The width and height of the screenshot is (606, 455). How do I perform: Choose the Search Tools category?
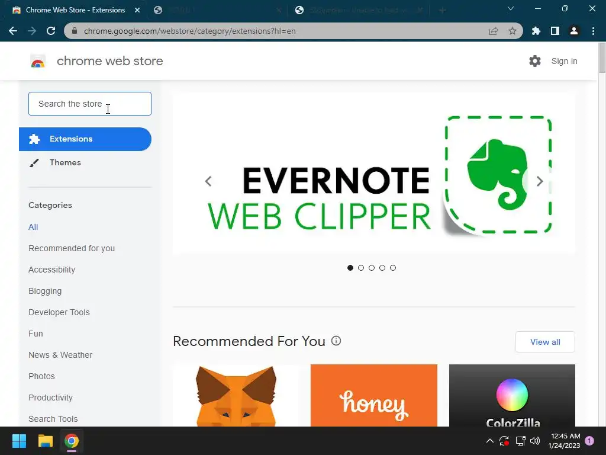click(53, 419)
